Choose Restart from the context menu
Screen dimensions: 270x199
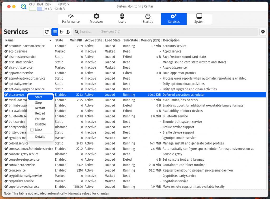[40, 108]
